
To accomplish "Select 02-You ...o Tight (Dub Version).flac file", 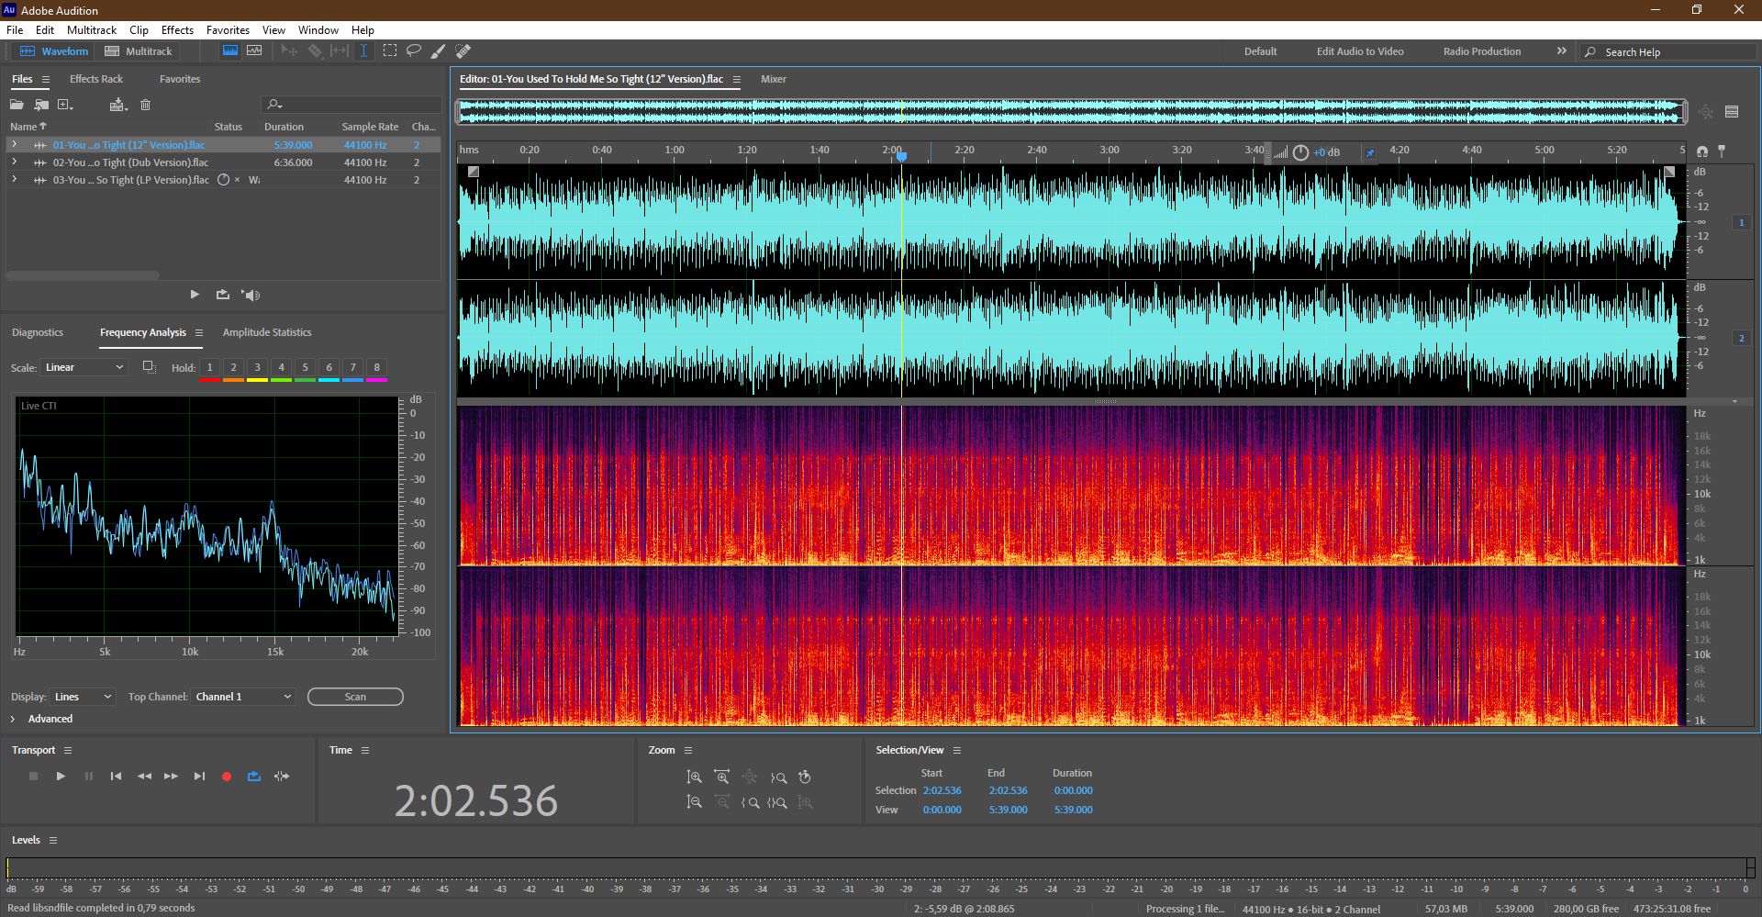I will 130,162.
